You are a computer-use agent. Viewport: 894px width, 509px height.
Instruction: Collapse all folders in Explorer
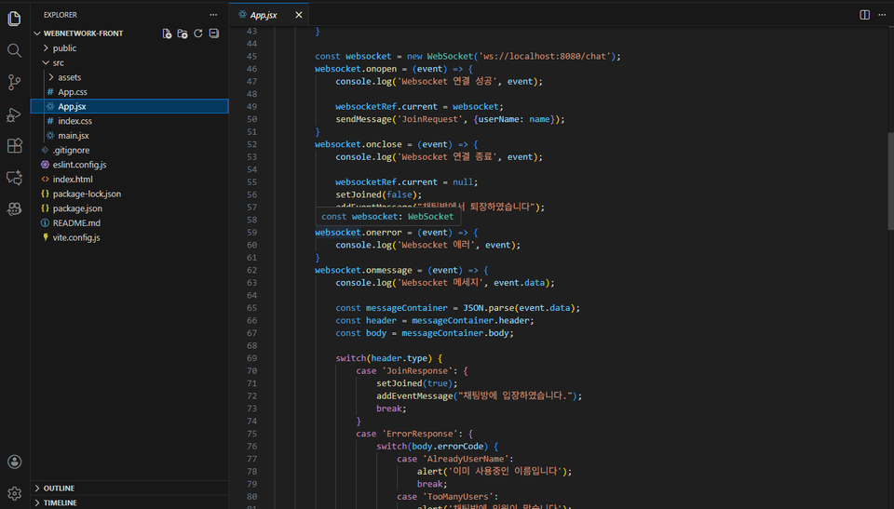point(214,33)
